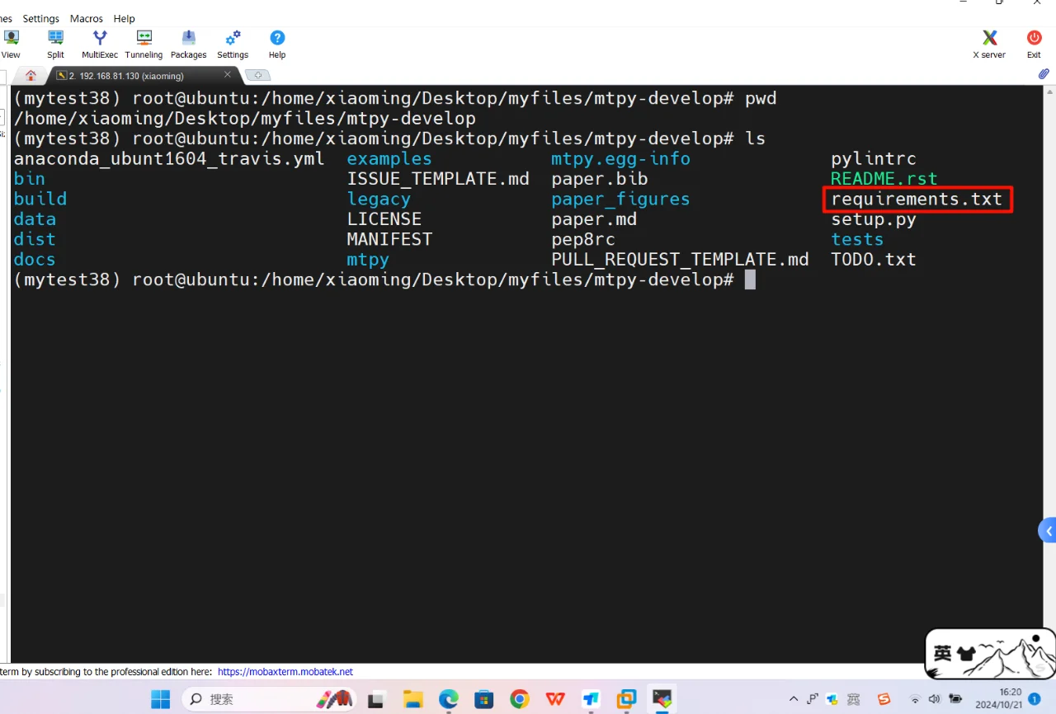The height and width of the screenshot is (714, 1056).
Task: Click the blue question mark Help icon
Action: point(277,44)
